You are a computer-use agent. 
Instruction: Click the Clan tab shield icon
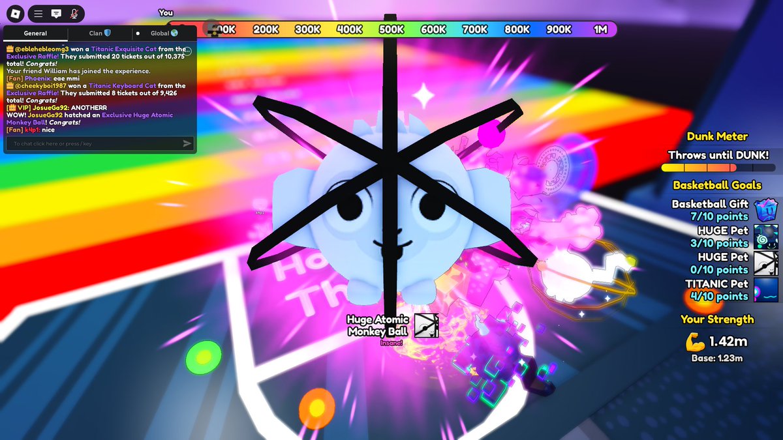pyautogui.click(x=108, y=33)
